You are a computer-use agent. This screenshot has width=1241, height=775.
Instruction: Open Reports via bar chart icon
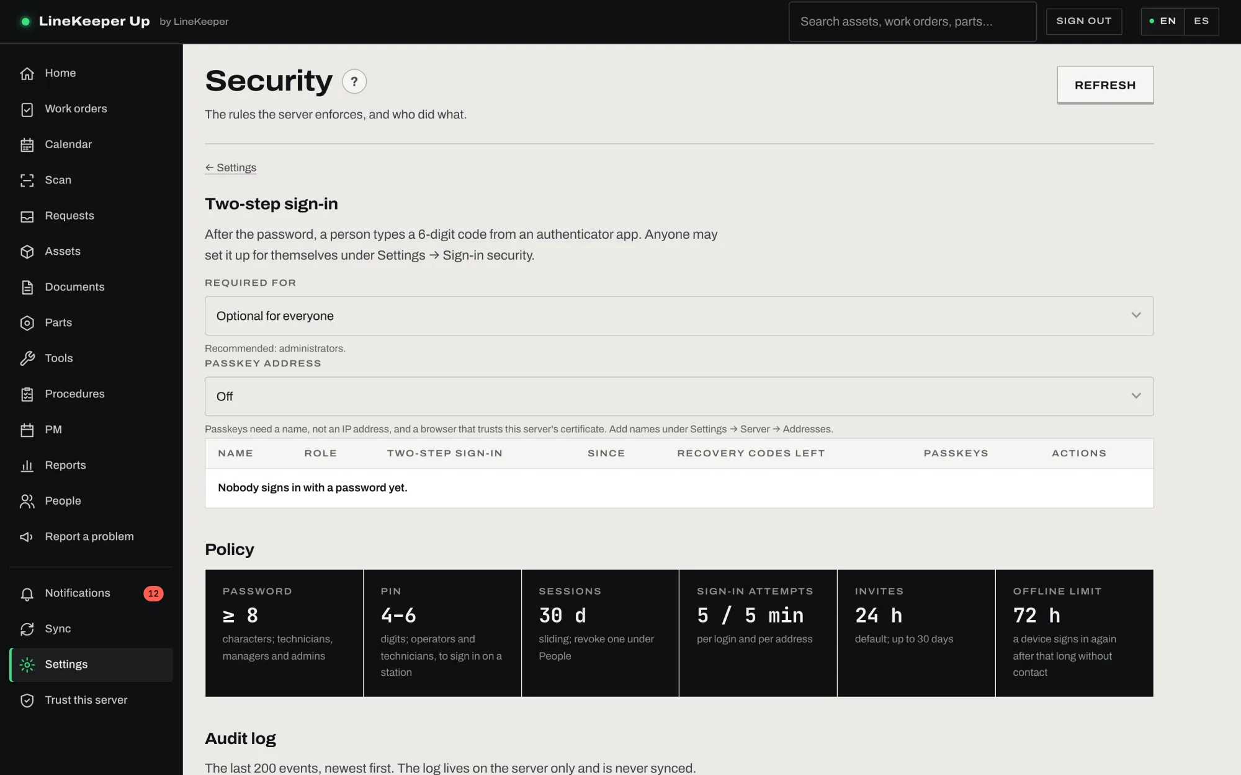(x=27, y=466)
